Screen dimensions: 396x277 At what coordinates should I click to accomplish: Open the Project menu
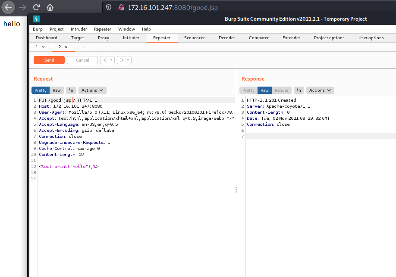(57, 29)
